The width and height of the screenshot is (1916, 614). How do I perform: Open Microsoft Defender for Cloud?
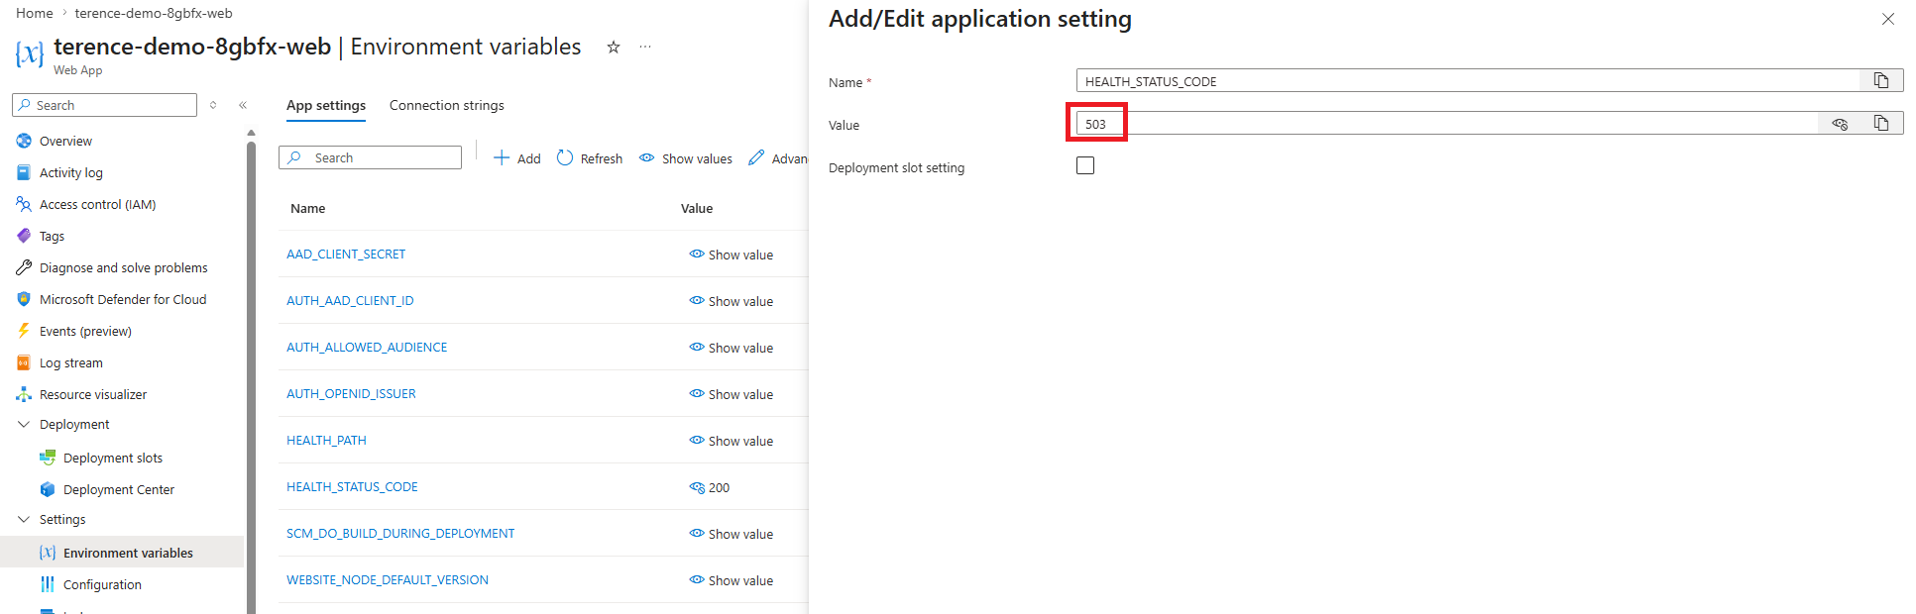(x=122, y=299)
